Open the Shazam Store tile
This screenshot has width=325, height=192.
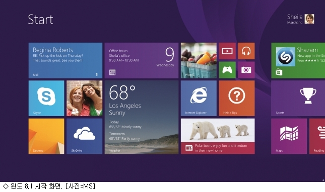pos(298,60)
